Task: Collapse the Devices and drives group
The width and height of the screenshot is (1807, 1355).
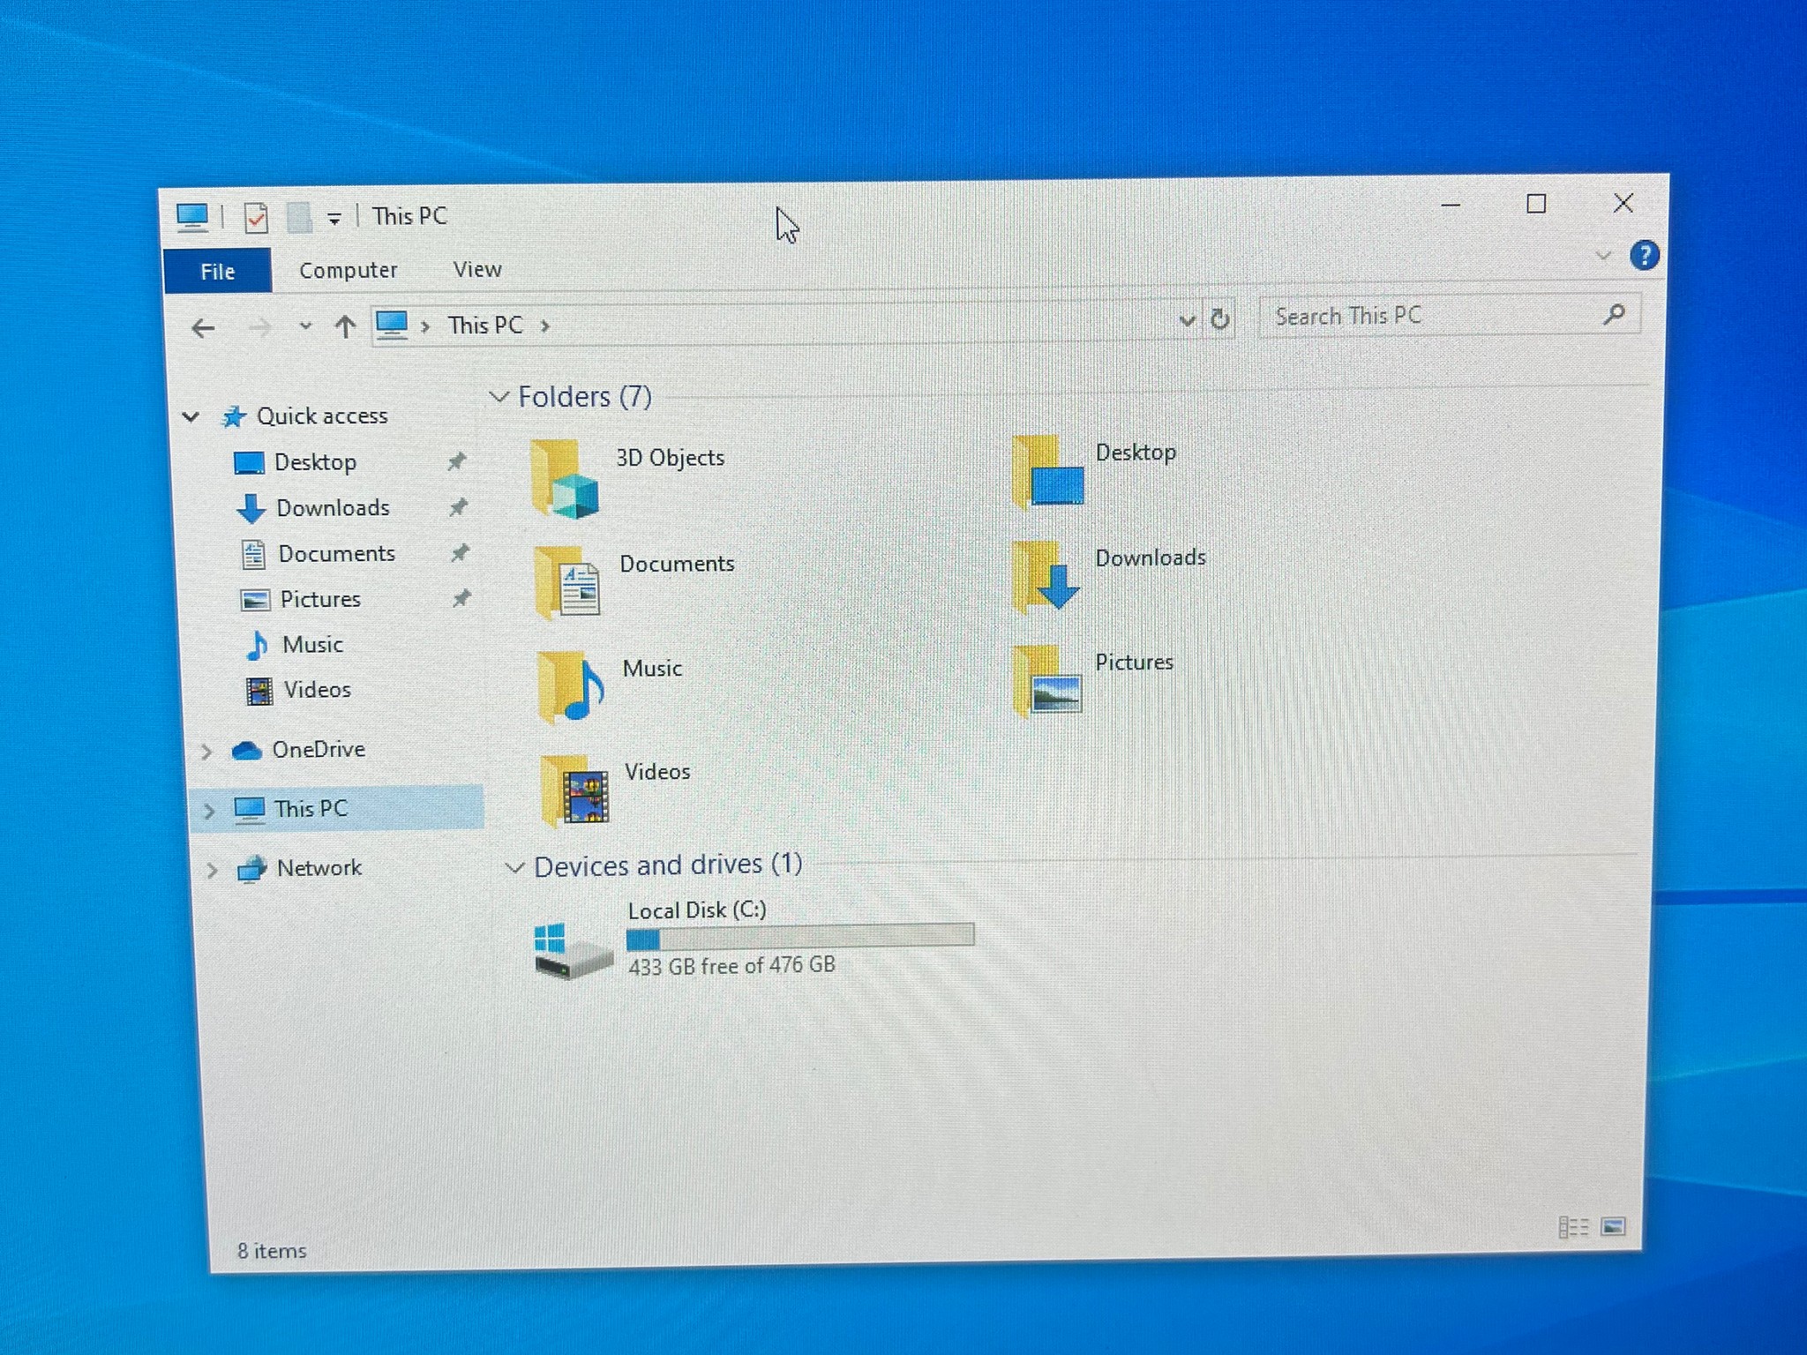Action: pyautogui.click(x=514, y=868)
